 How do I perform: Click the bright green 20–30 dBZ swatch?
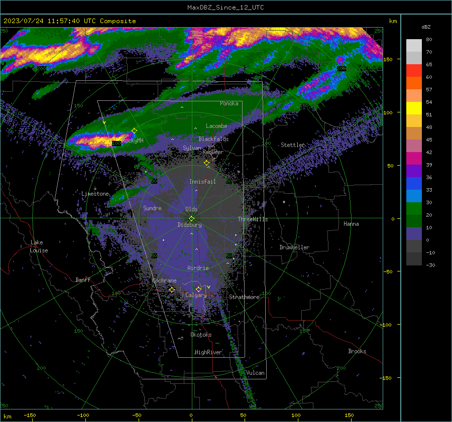click(x=414, y=208)
